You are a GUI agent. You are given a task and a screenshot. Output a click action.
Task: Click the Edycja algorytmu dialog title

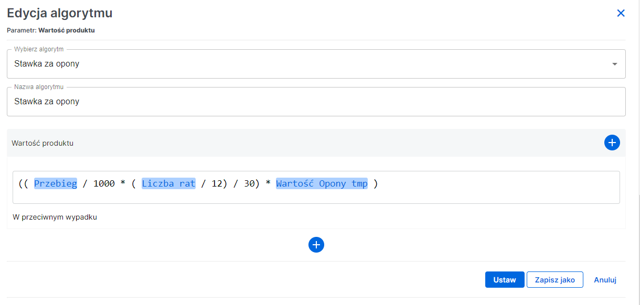click(x=59, y=13)
